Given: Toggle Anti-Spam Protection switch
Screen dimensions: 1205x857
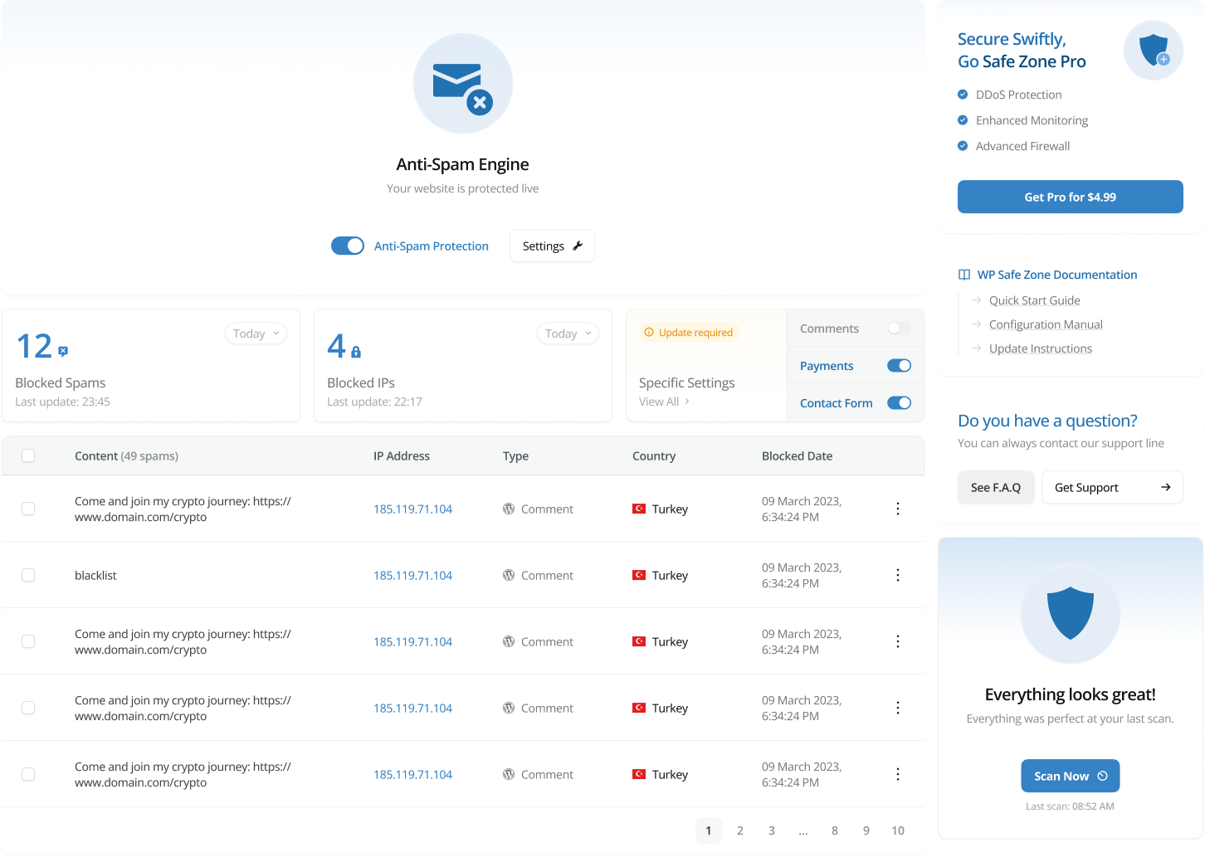Looking at the screenshot, I should click(348, 246).
